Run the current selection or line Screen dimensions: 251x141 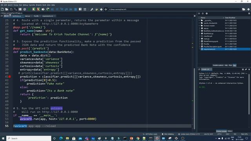(x=43, y=9)
